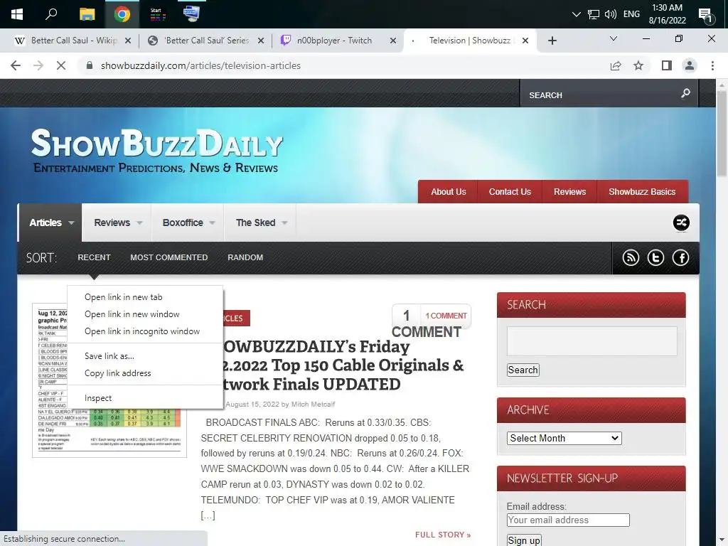The image size is (728, 546).
Task: Open the Twitter icon
Action: click(x=655, y=257)
